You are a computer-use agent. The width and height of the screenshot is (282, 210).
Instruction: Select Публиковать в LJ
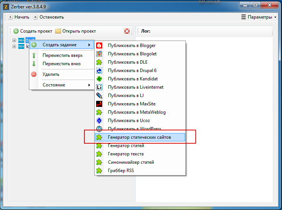[140, 96]
